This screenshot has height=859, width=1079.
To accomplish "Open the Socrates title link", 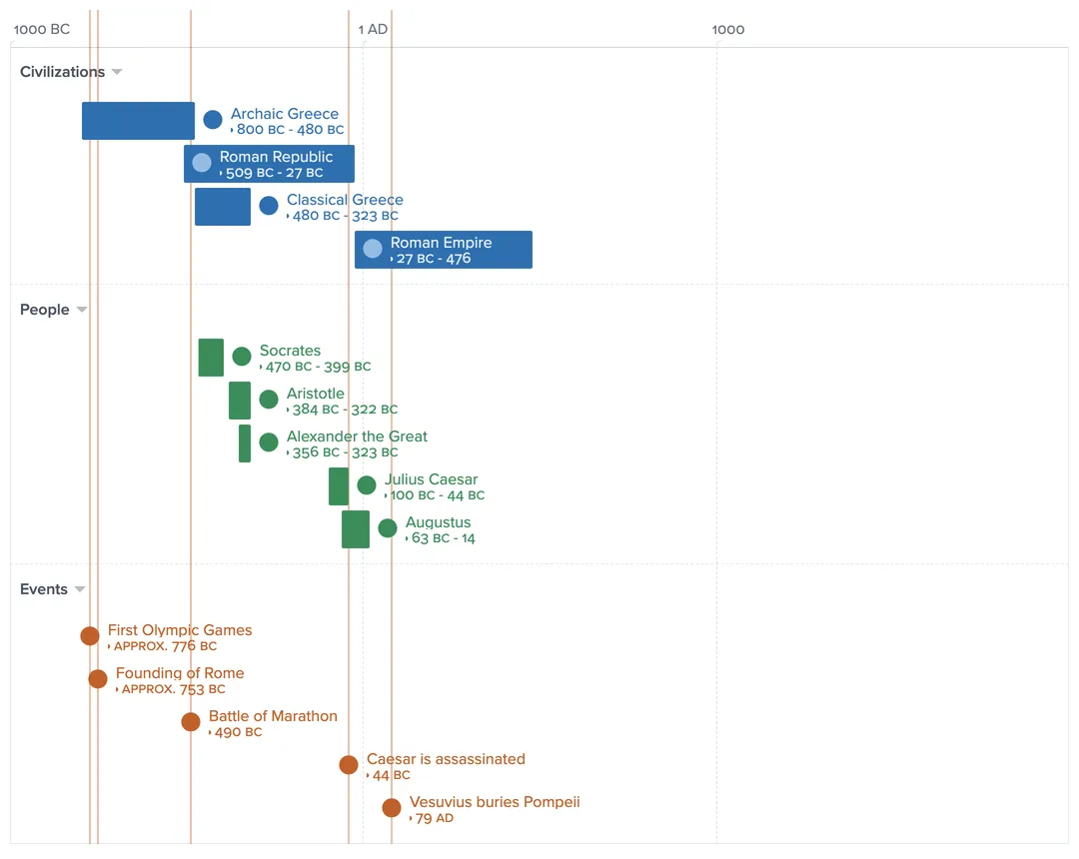I will coord(290,351).
